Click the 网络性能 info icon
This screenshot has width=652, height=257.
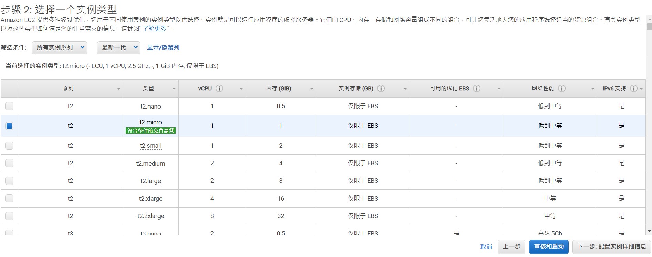click(562, 88)
